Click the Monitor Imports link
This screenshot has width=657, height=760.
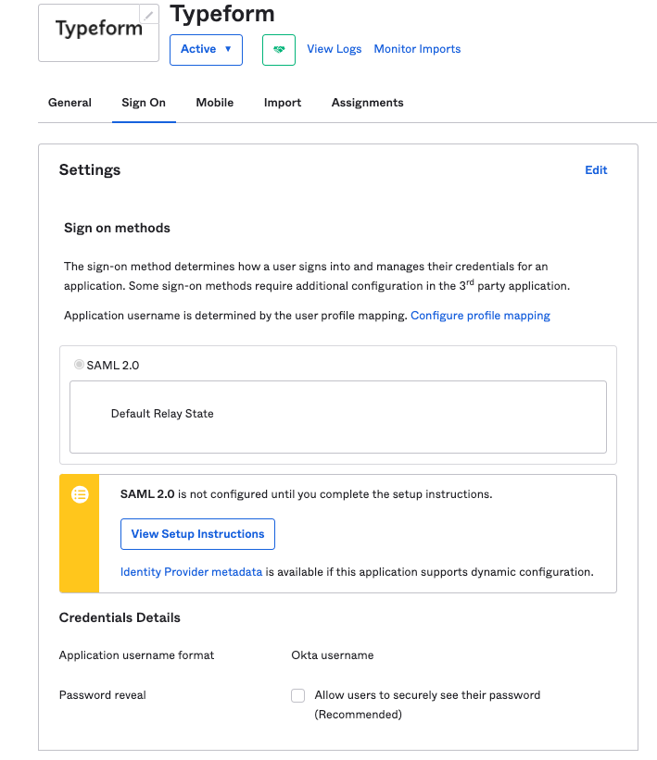click(417, 49)
